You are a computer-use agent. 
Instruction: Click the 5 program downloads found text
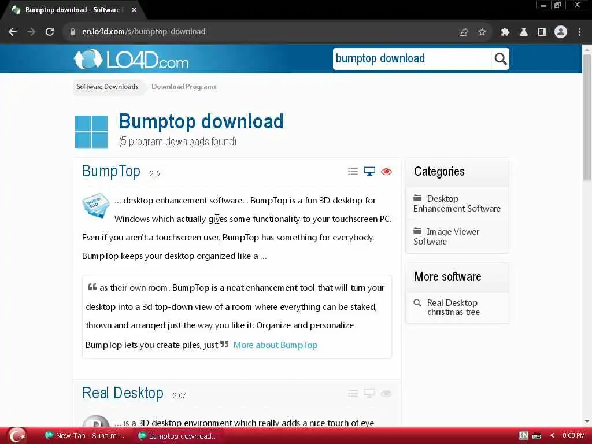click(177, 142)
